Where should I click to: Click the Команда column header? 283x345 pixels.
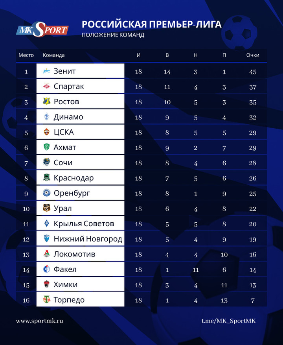[53, 55]
